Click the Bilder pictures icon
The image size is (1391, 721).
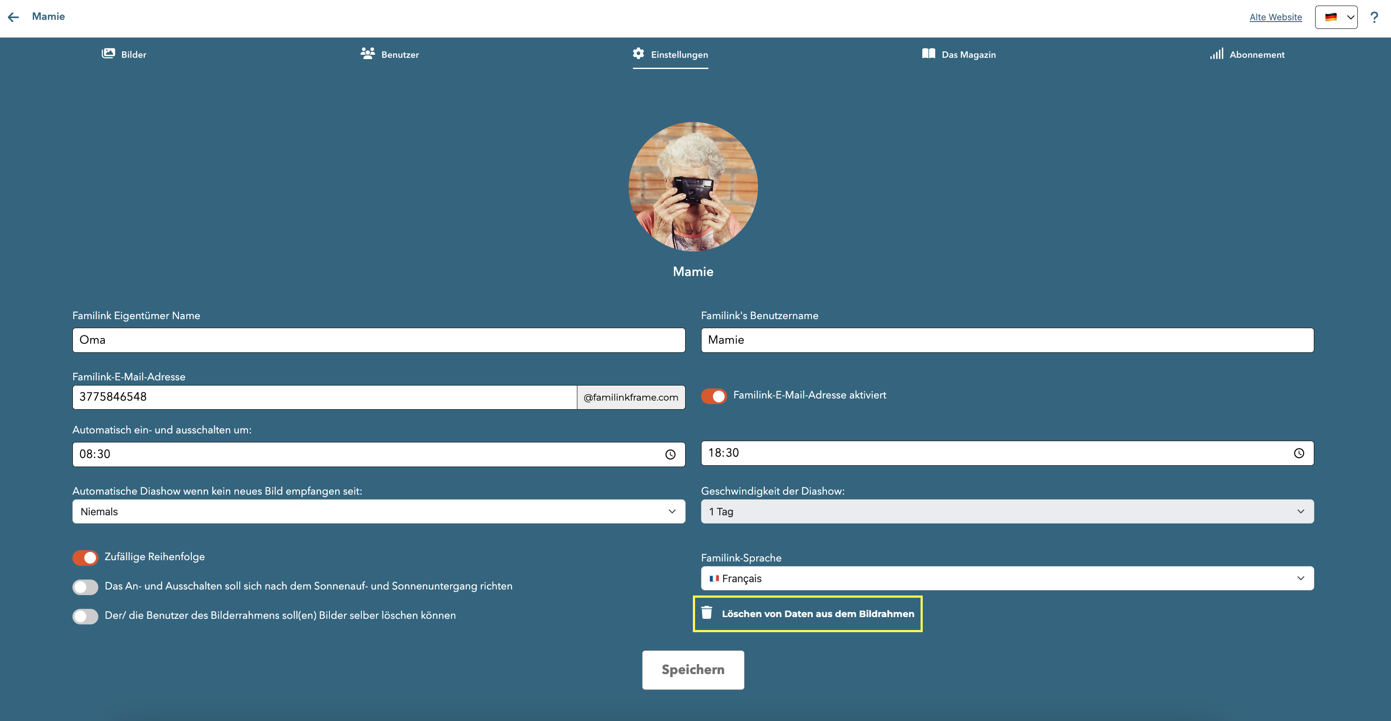108,53
